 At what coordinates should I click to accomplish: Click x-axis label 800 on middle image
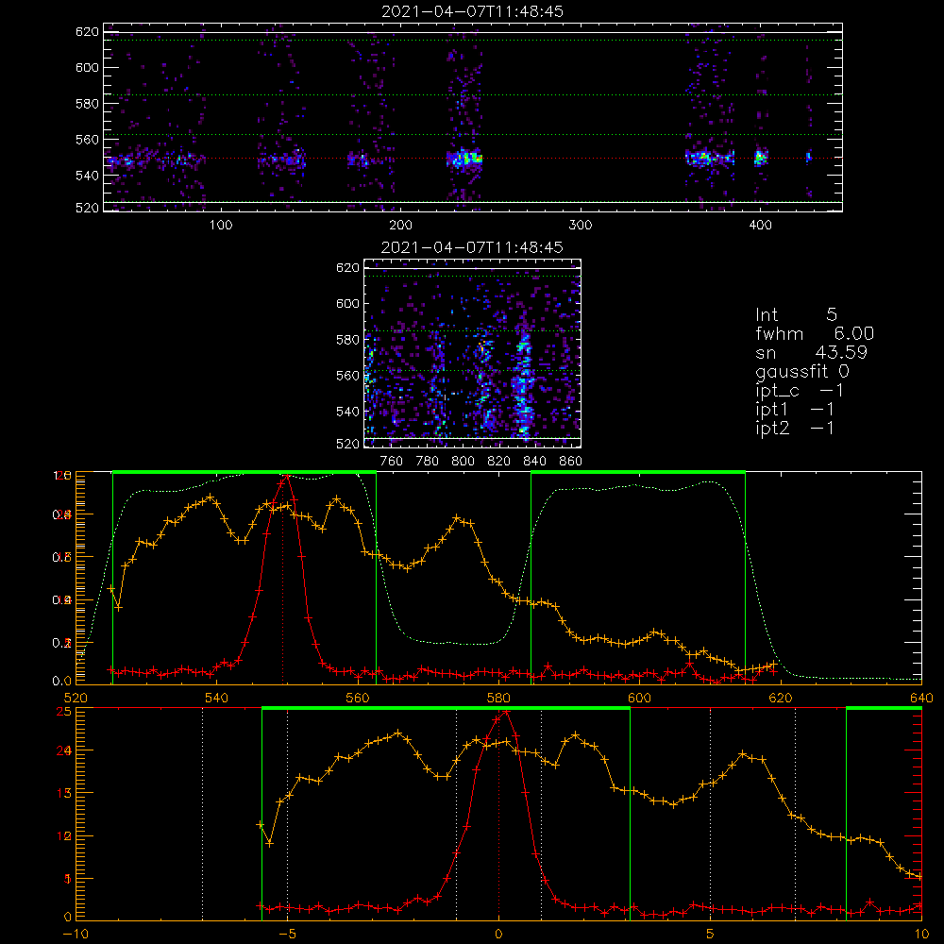click(x=463, y=462)
